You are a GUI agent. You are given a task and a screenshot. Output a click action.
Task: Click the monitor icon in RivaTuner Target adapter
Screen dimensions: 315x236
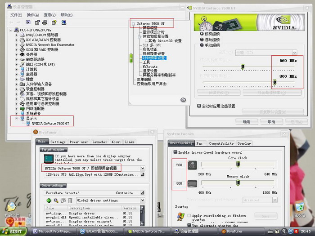pos(49,159)
